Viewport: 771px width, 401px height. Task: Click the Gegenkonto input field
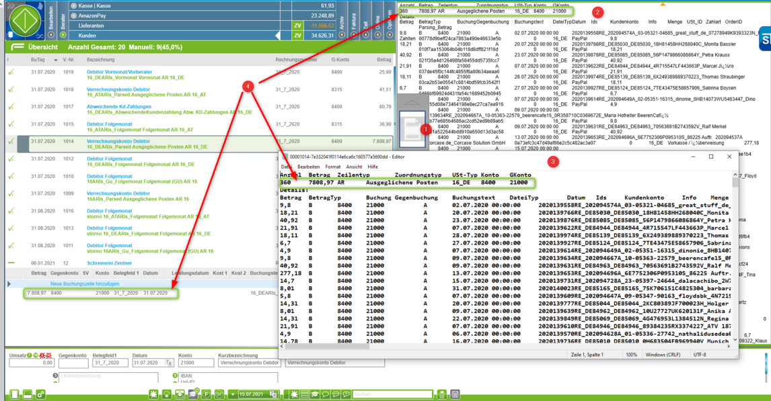[x=73, y=363]
